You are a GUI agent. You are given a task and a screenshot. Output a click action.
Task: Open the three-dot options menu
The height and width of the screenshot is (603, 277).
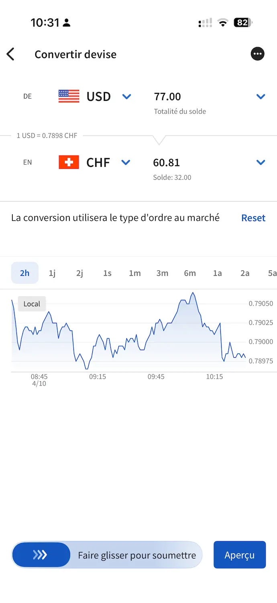coord(257,54)
